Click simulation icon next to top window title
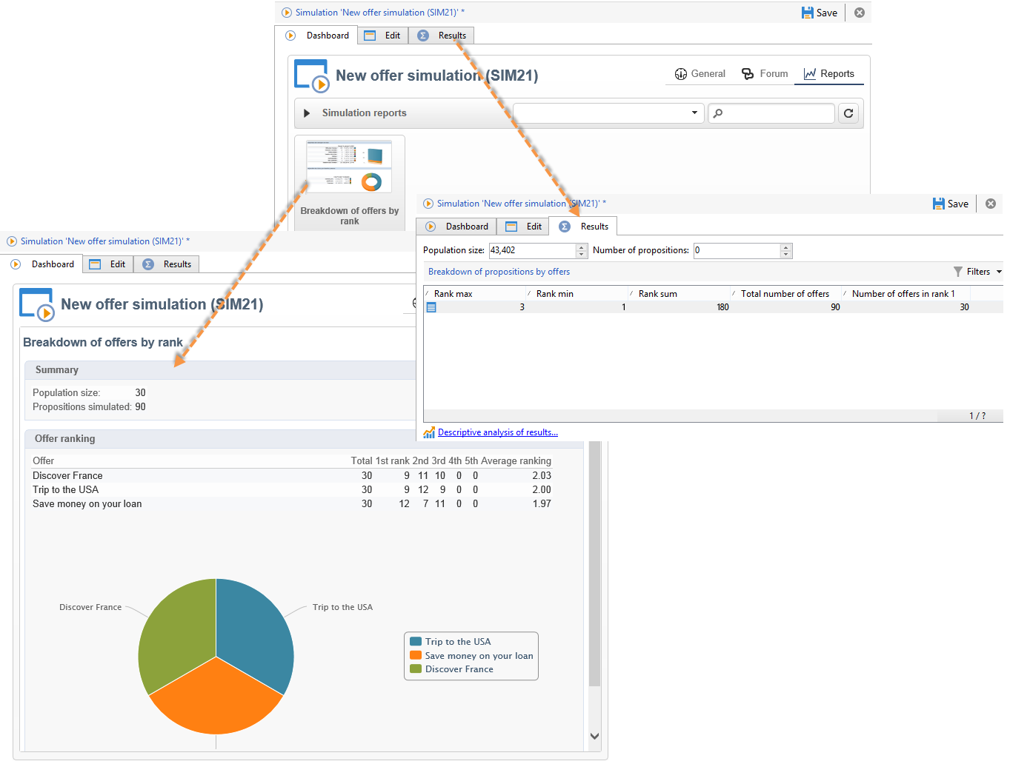 [312, 76]
